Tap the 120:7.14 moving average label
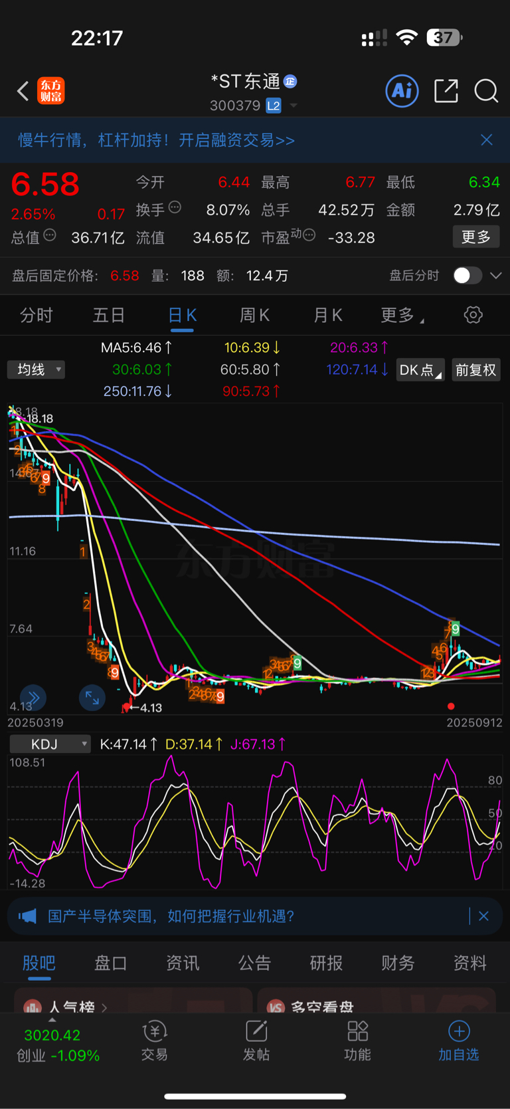The height and width of the screenshot is (1109, 510). [x=357, y=369]
